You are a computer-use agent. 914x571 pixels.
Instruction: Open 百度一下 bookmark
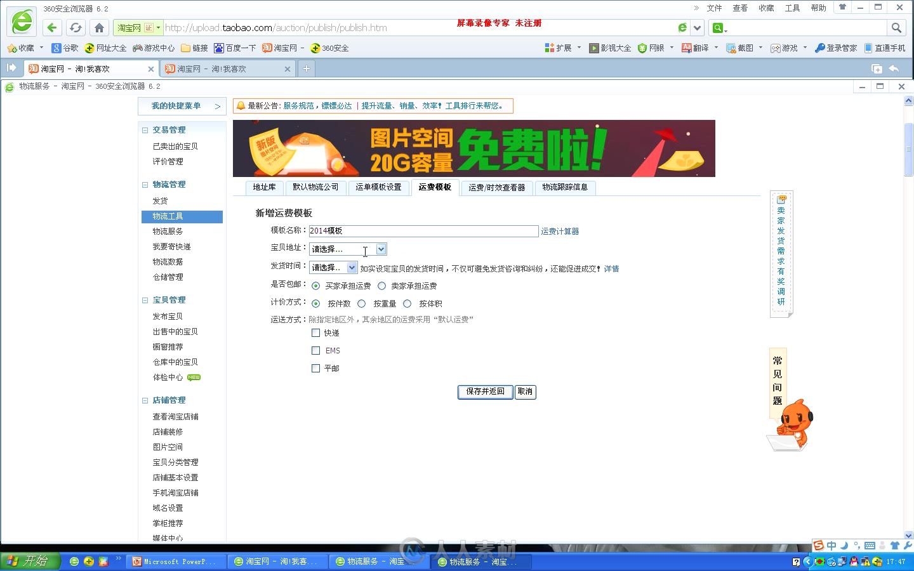click(x=235, y=48)
